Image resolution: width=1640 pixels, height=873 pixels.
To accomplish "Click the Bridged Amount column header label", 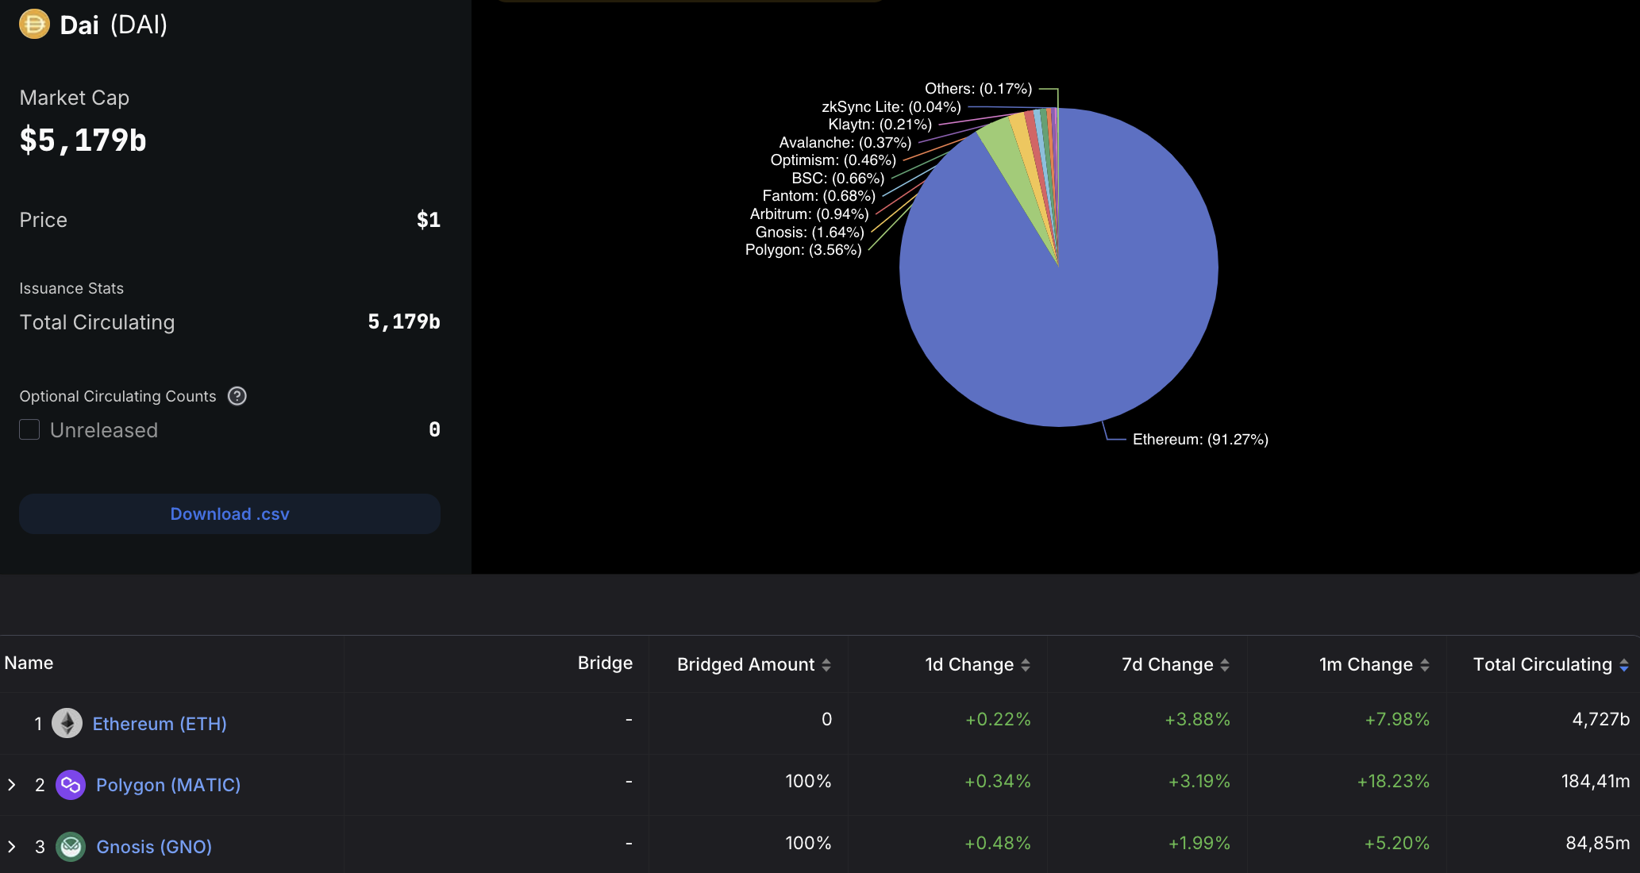I will tap(745, 664).
